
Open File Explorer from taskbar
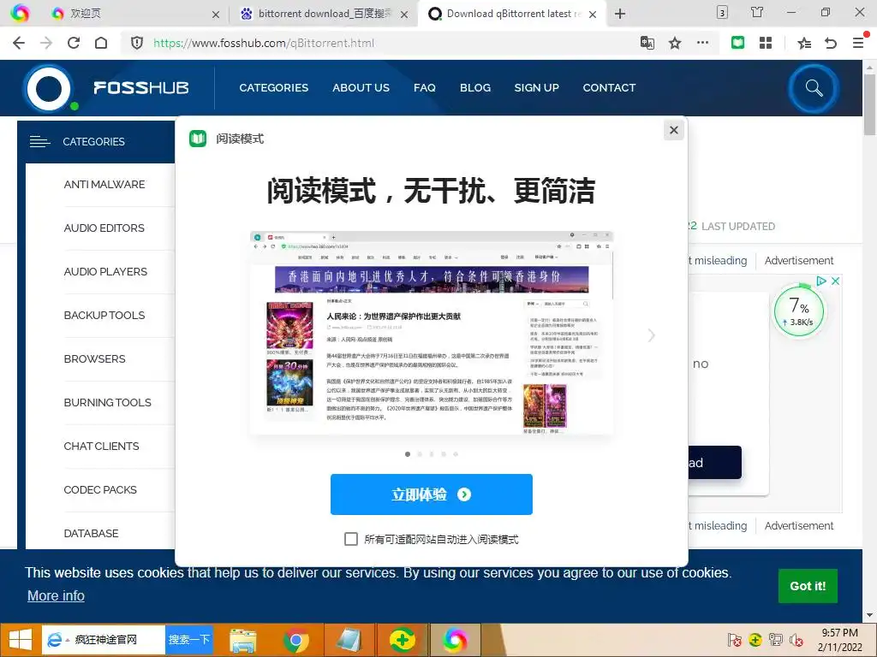(x=243, y=640)
